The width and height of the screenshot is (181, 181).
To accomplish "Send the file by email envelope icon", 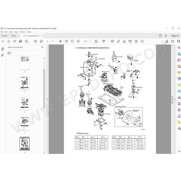I will (x=172, y=41).
